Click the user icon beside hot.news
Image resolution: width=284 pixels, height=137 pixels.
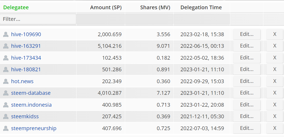6,81
